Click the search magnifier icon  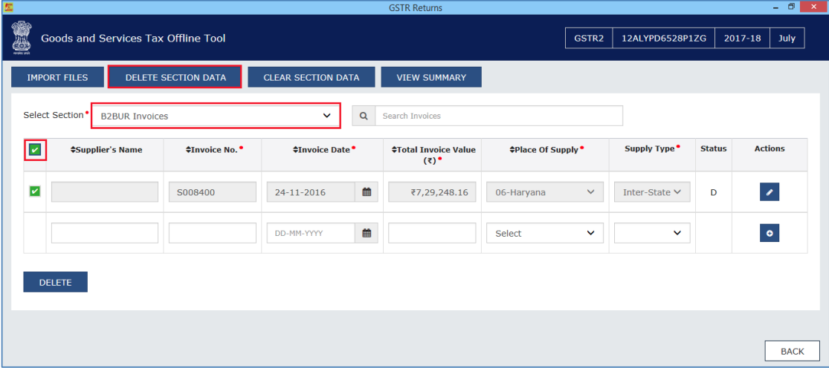point(364,116)
